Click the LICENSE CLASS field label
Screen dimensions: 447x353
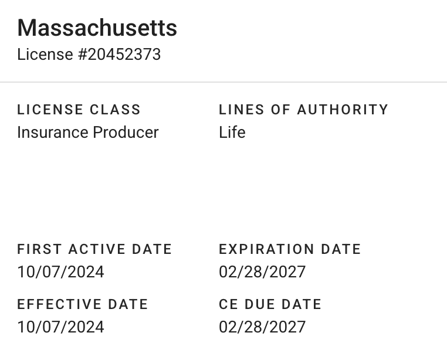79,110
